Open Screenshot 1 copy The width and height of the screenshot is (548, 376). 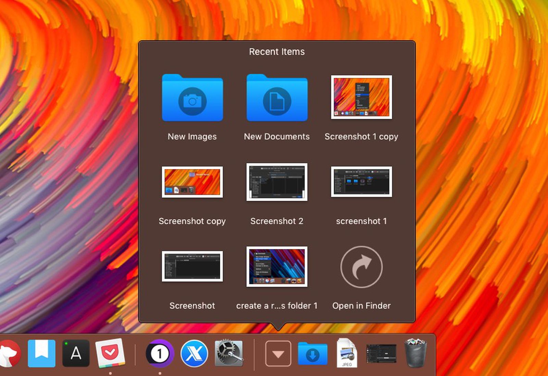click(361, 97)
